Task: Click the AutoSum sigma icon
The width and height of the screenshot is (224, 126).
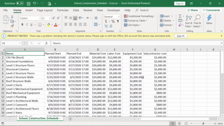Action: point(180,16)
